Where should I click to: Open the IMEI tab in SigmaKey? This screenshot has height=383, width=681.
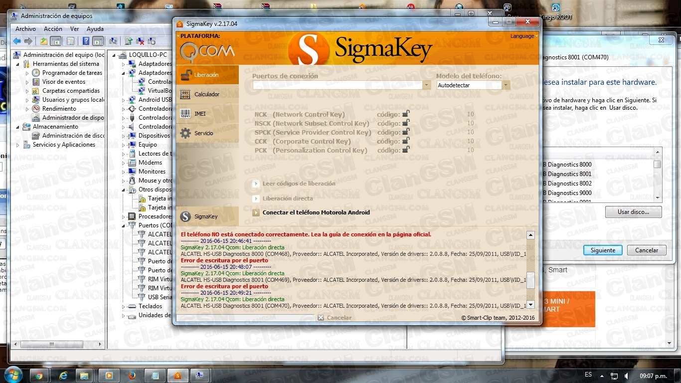[x=207, y=114]
